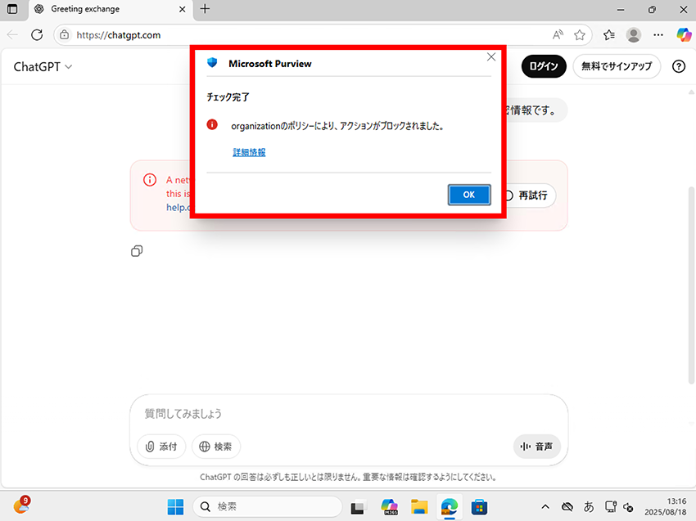
Task: Select the Greeting exchange tab
Action: pyautogui.click(x=106, y=9)
